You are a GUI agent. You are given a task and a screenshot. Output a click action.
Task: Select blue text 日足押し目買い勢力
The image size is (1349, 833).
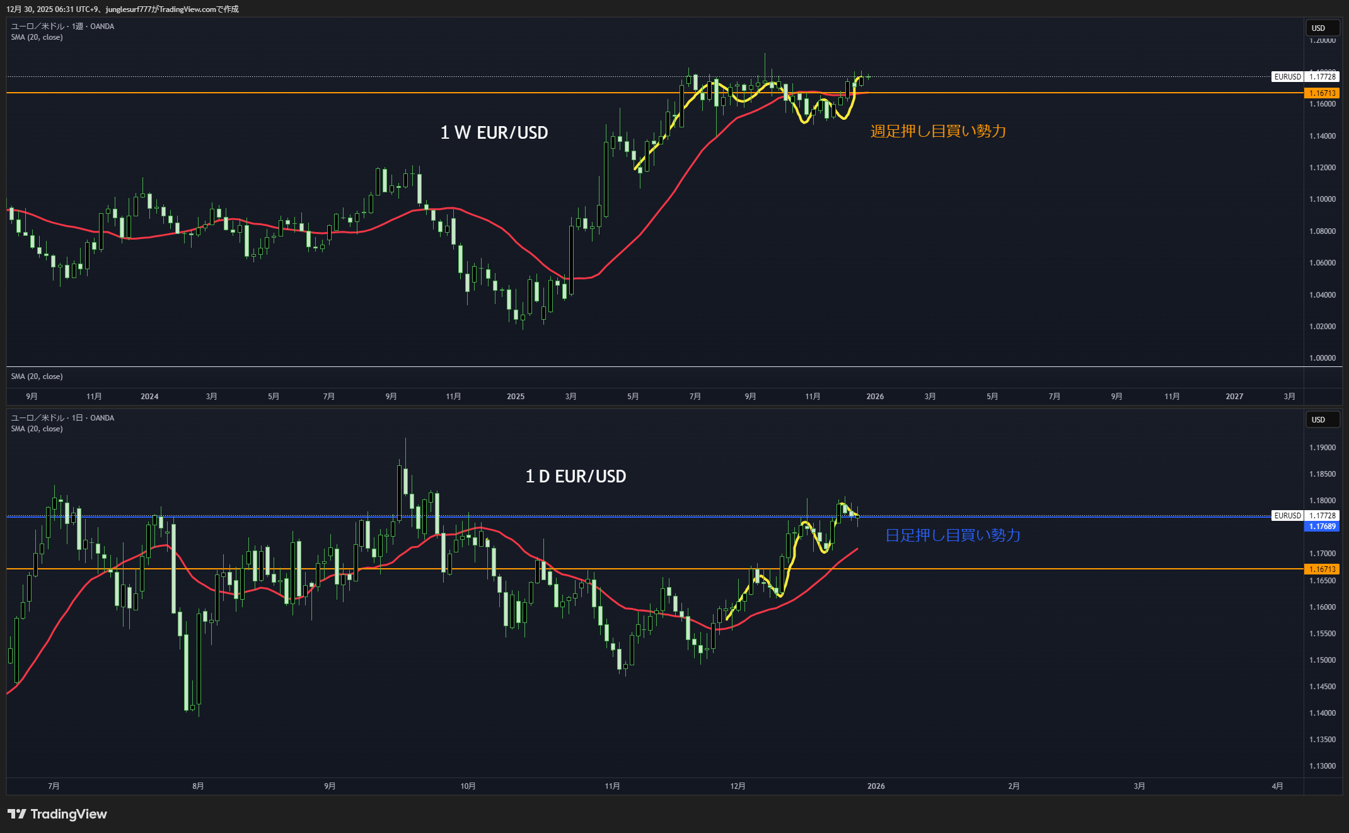click(x=952, y=535)
